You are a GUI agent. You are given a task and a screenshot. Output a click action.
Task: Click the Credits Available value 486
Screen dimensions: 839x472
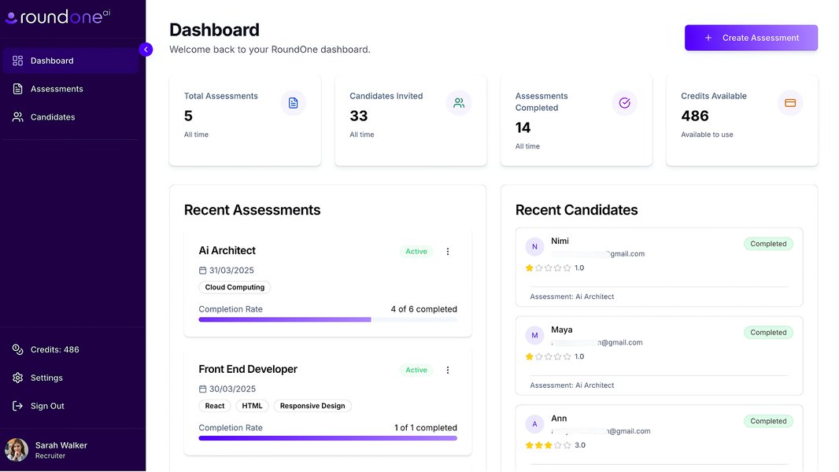click(x=694, y=116)
